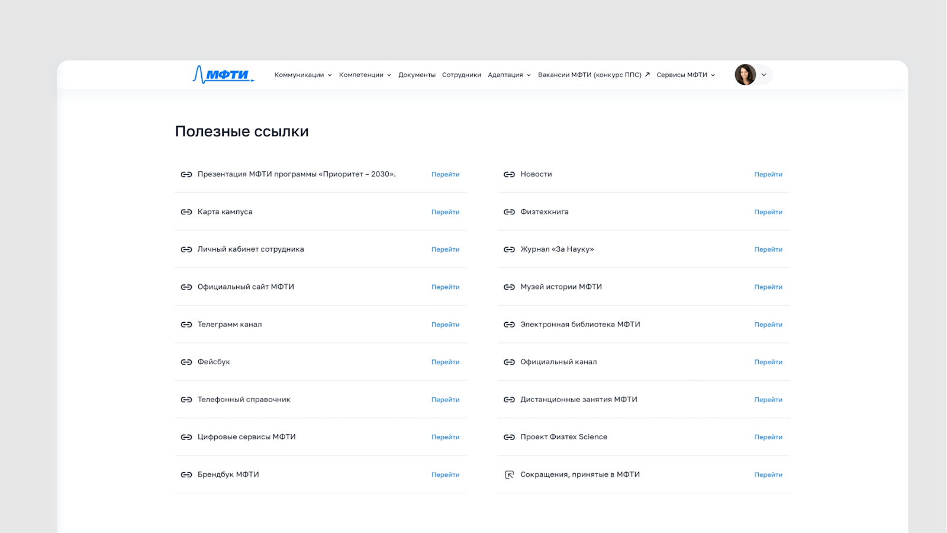Click link icon beside Карта кампуса
947x533 pixels.
(186, 212)
